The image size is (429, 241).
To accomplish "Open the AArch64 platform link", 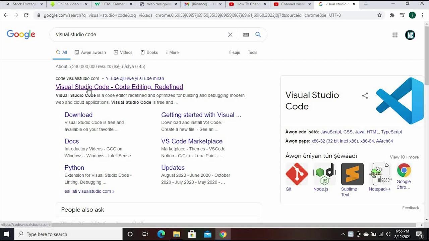I will point(384,141).
